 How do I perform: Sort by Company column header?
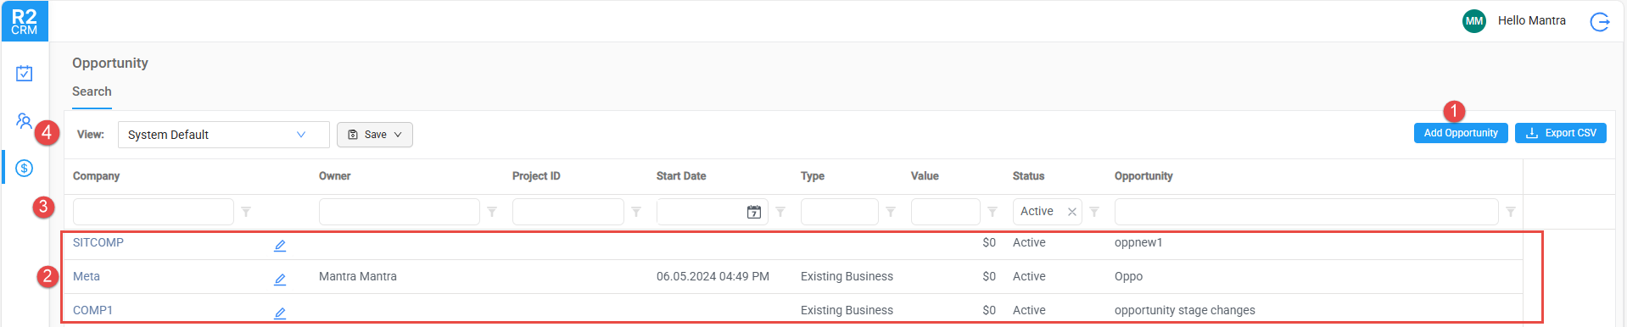96,176
